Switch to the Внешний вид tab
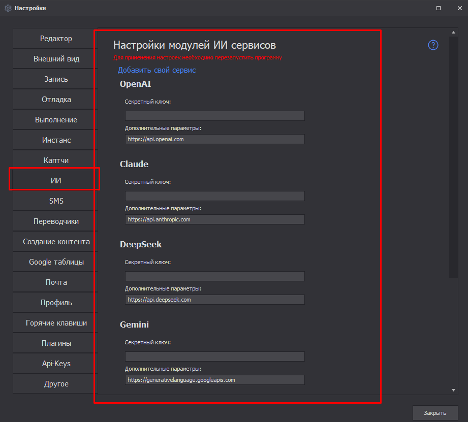Viewport: 468px width, 422px height. pyautogui.click(x=55, y=59)
